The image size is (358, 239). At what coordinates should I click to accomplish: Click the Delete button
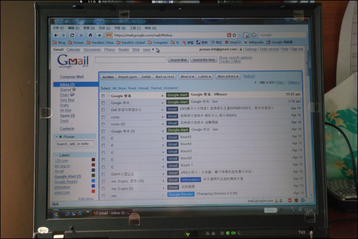(146, 77)
